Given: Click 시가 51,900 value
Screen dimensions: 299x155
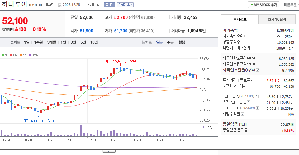Looking at the screenshot, I should pyautogui.click(x=87, y=31).
